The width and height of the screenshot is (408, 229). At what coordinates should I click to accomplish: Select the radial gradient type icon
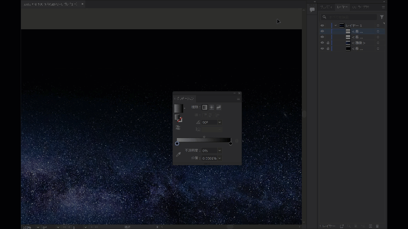(212, 107)
